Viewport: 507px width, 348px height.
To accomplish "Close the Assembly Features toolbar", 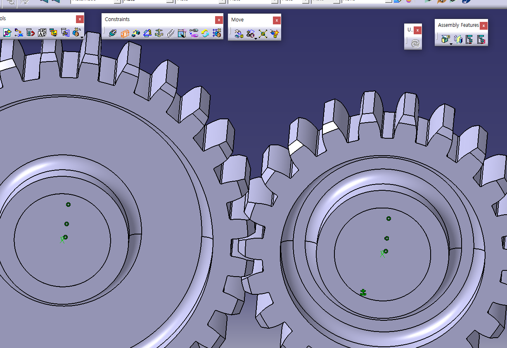I will pyautogui.click(x=483, y=26).
